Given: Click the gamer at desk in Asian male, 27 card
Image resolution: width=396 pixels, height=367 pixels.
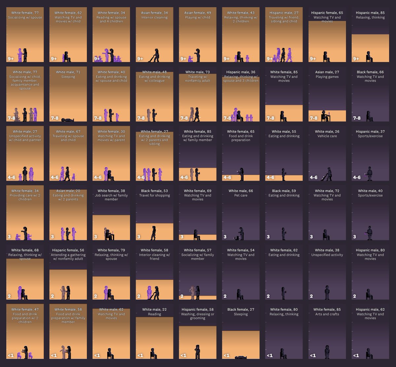Looking at the screenshot, I should pyautogui.click(x=324, y=116).
